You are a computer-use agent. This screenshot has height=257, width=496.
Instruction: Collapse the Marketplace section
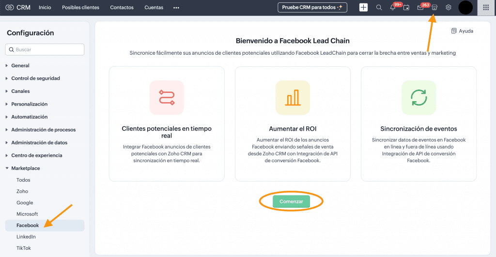(x=26, y=168)
